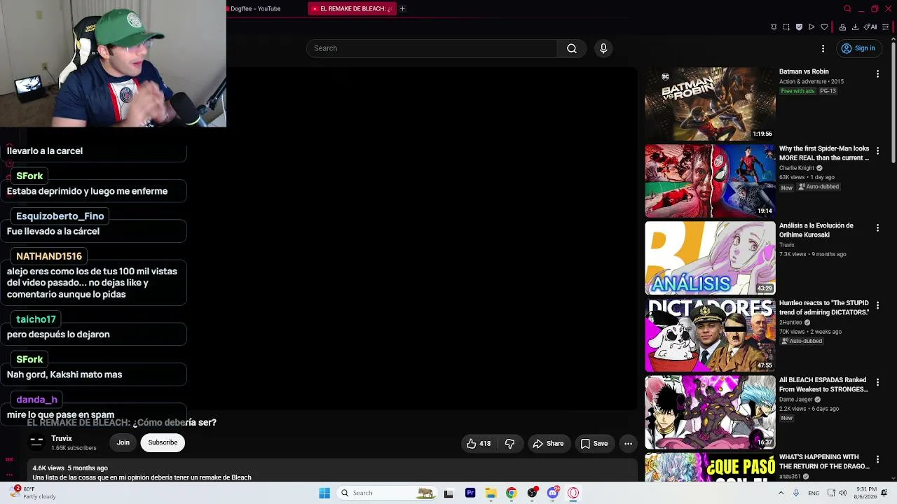Open the browser AI assistant button
Image resolution: width=897 pixels, height=504 pixels.
(870, 27)
